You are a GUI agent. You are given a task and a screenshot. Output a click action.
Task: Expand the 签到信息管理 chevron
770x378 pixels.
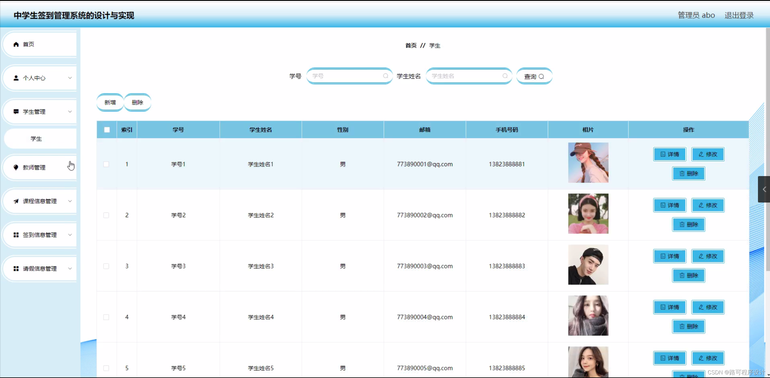click(x=70, y=235)
